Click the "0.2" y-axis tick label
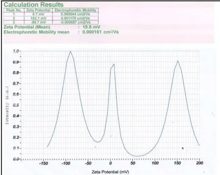Viewport: 220px width, 175px height. pyautogui.click(x=16, y=137)
